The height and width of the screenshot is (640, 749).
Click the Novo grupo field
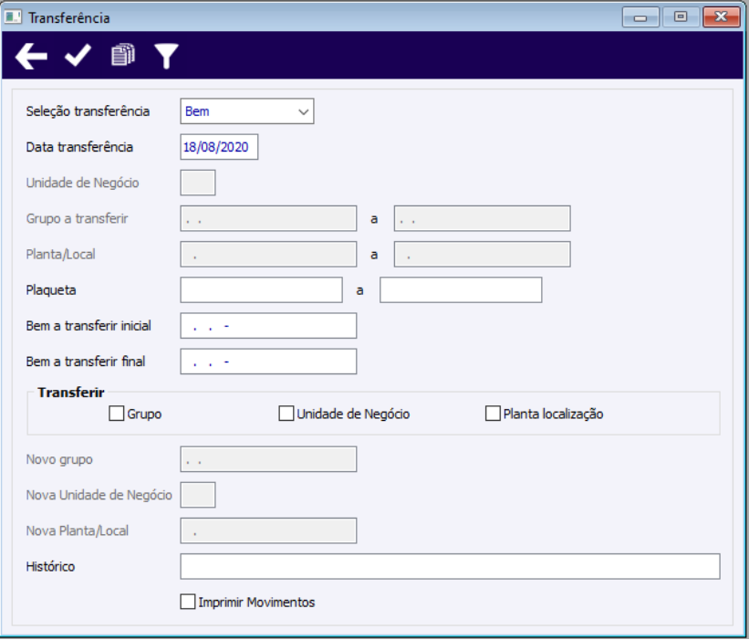tap(268, 459)
